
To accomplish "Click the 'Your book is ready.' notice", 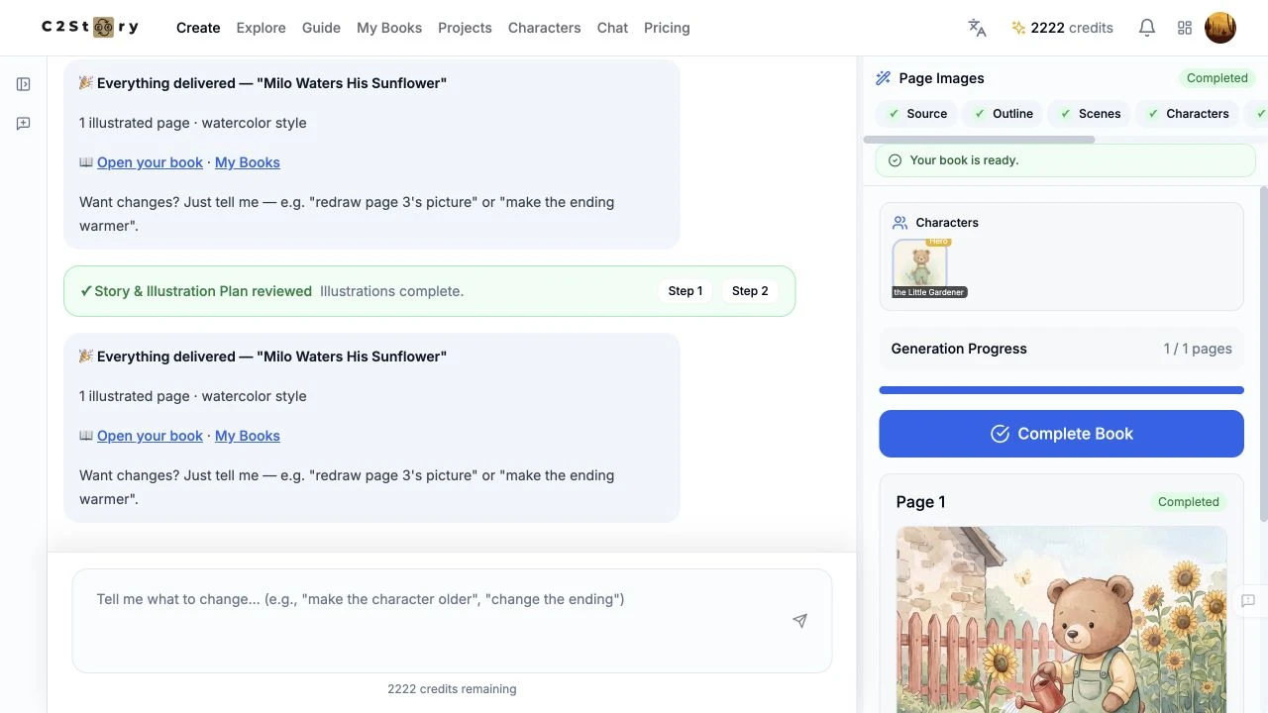I will (x=1065, y=160).
